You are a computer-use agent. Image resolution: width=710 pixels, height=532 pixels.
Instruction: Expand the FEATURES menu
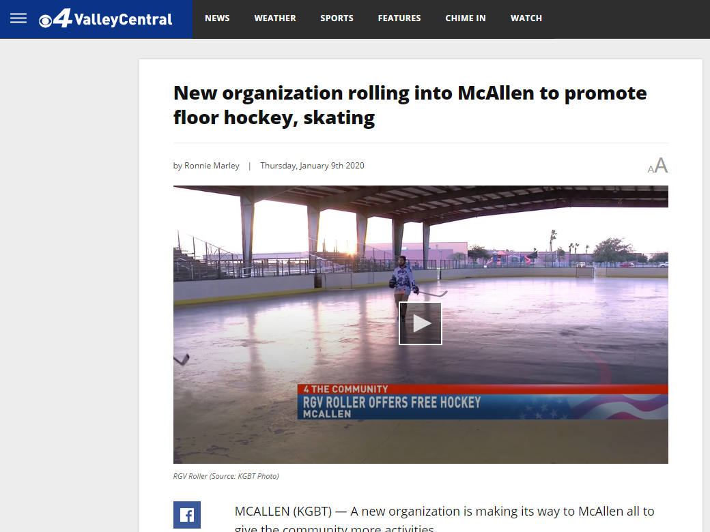[x=399, y=18]
